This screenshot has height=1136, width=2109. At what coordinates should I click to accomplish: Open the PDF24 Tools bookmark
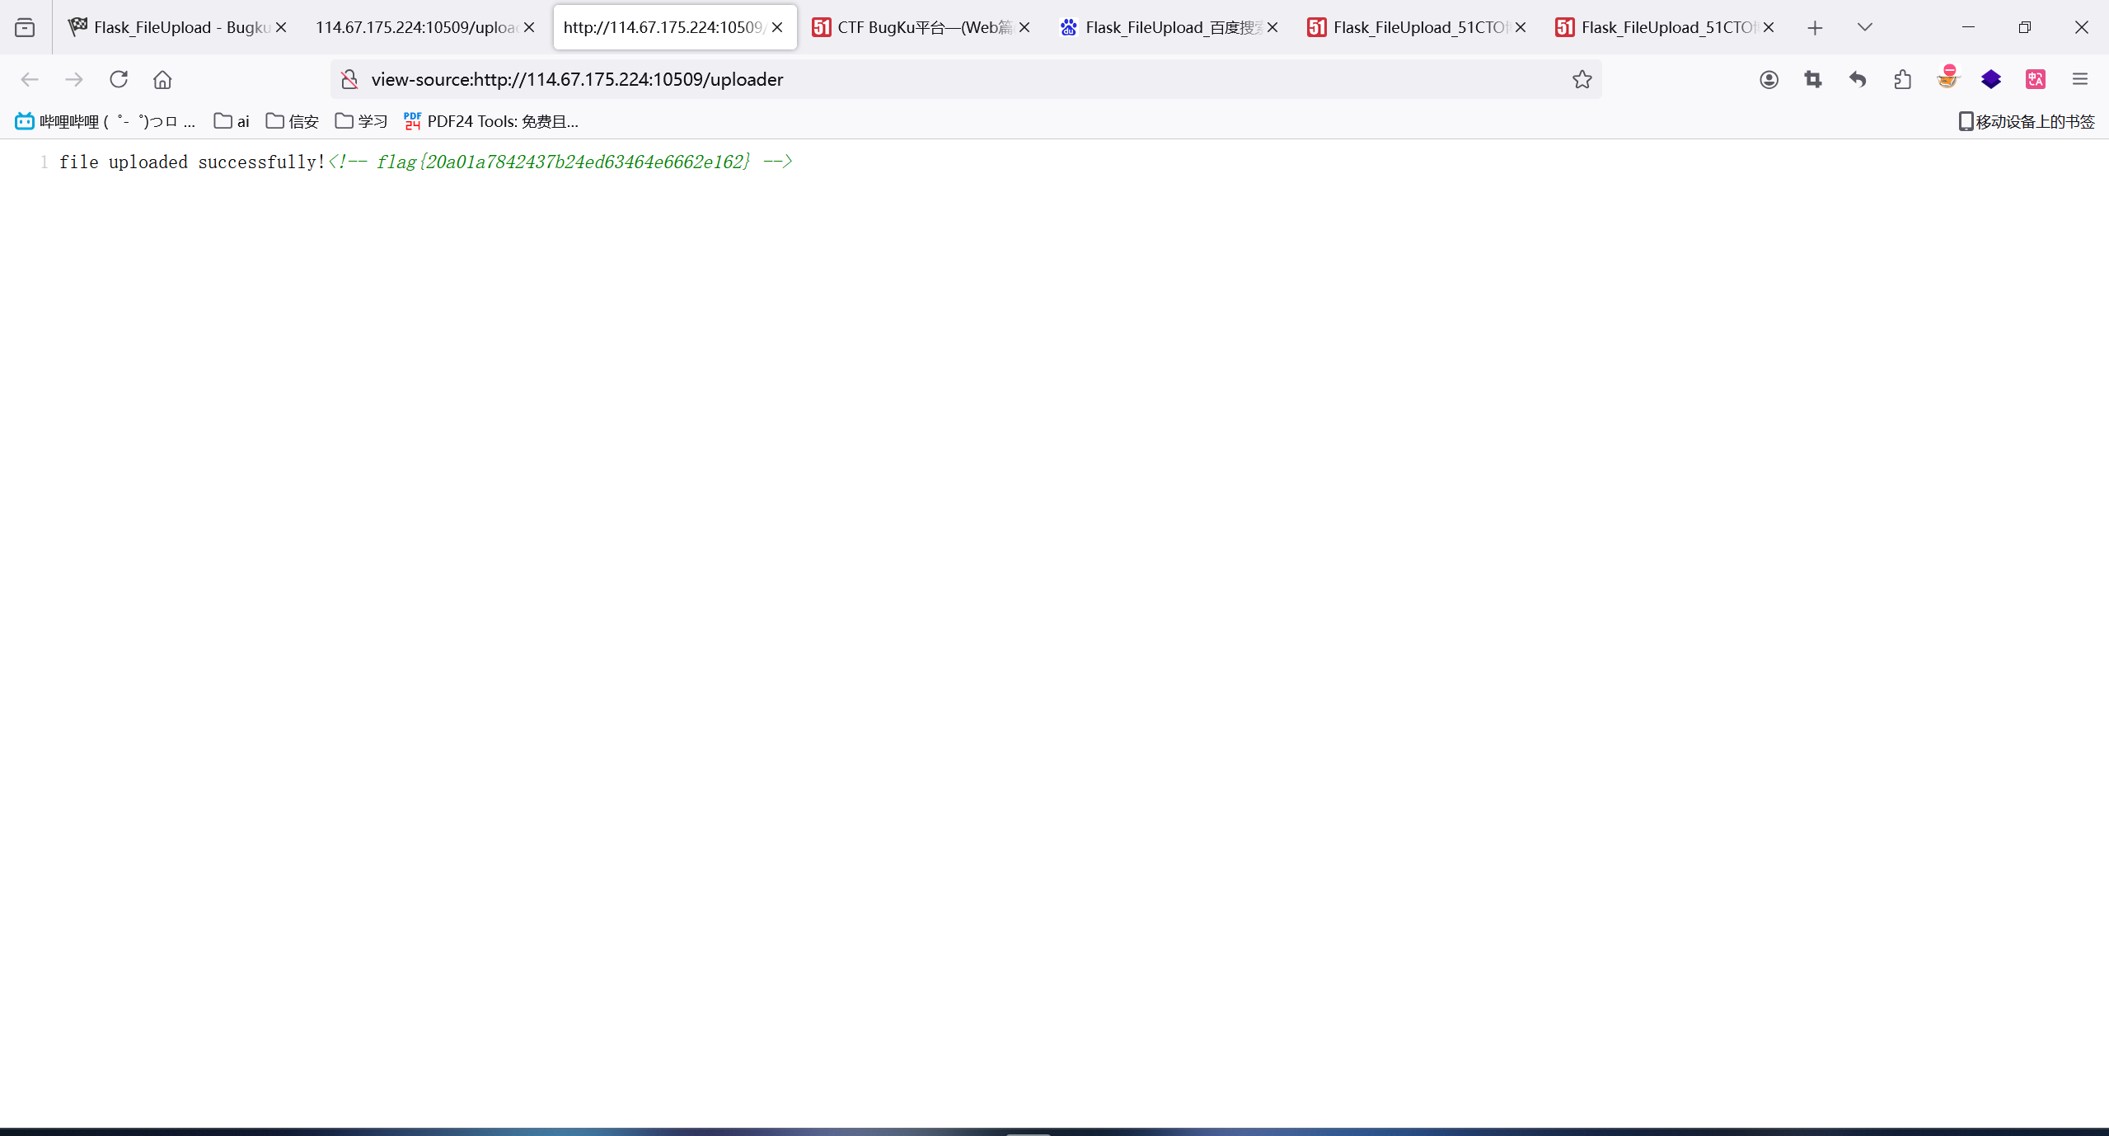(x=491, y=121)
